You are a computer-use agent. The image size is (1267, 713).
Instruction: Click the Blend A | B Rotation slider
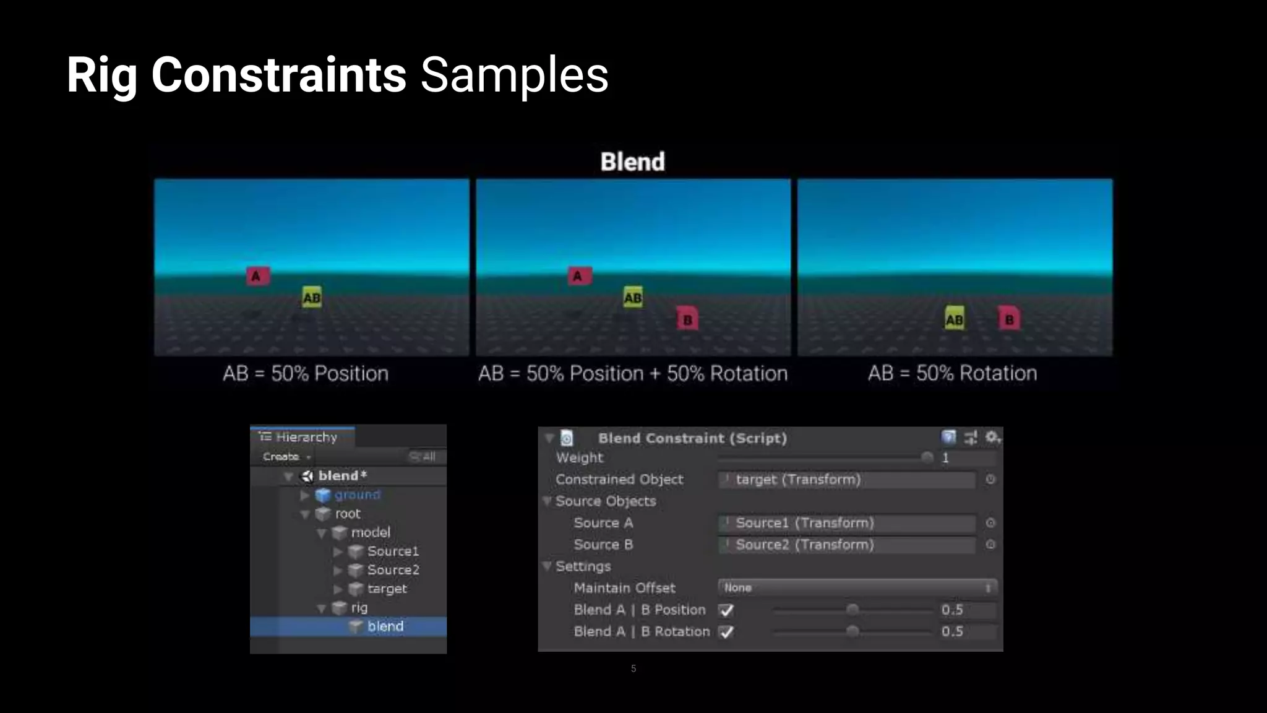(853, 632)
